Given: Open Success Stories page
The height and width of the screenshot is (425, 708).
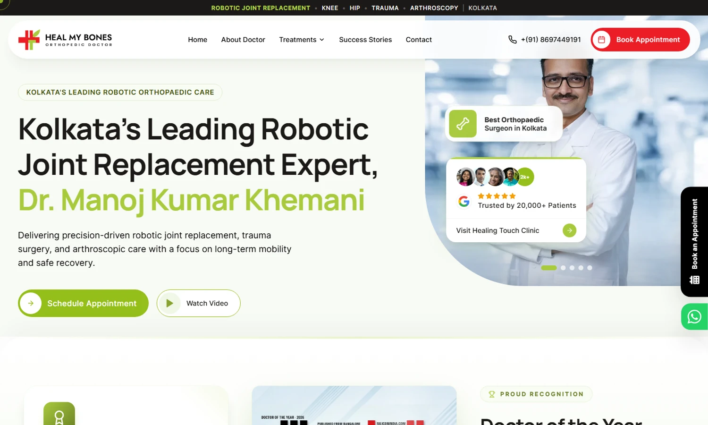Looking at the screenshot, I should coord(365,40).
